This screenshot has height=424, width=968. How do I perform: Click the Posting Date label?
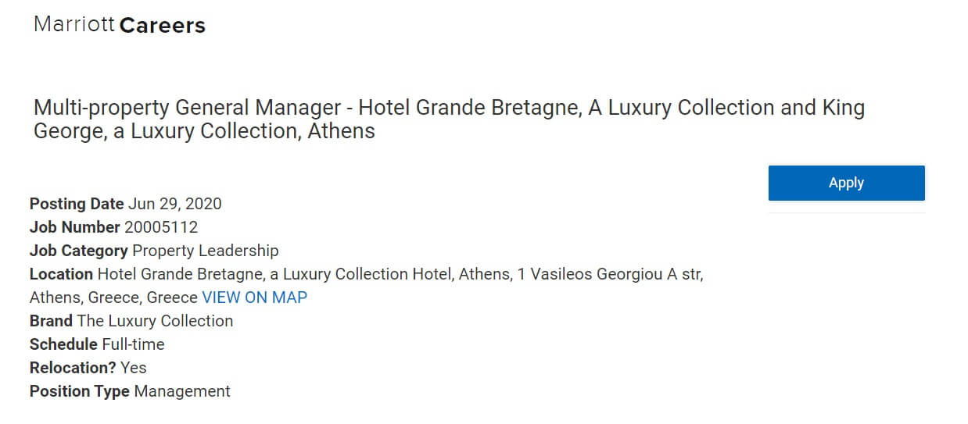[77, 204]
